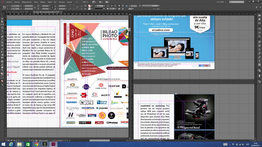
Task: Select the Pen tool
Action: [x=2, y=37]
